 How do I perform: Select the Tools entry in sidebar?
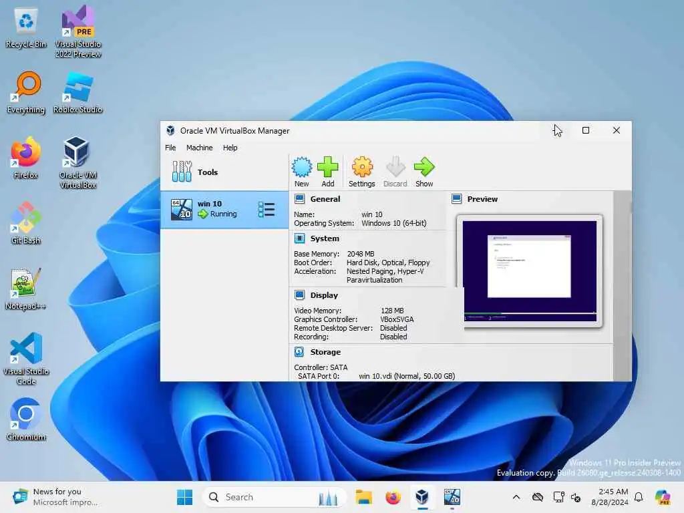coord(224,172)
